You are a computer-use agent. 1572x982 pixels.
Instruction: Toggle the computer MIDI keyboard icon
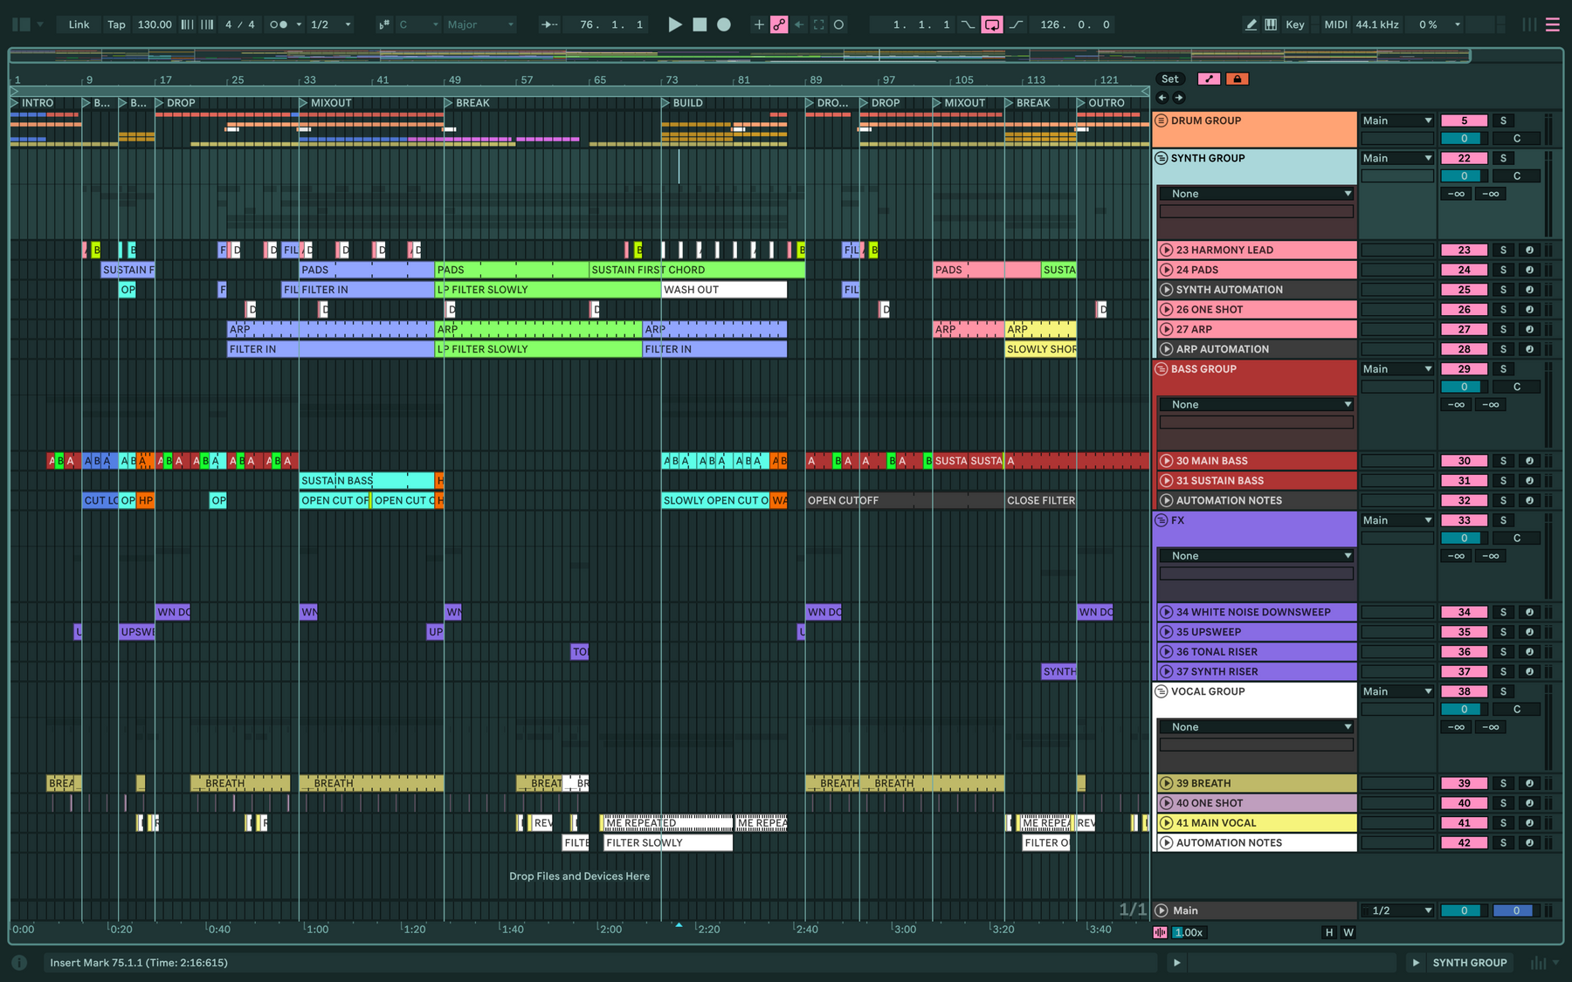[x=1271, y=24]
